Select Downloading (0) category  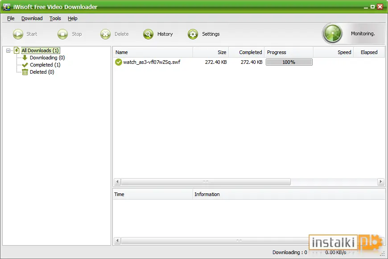[x=47, y=58]
